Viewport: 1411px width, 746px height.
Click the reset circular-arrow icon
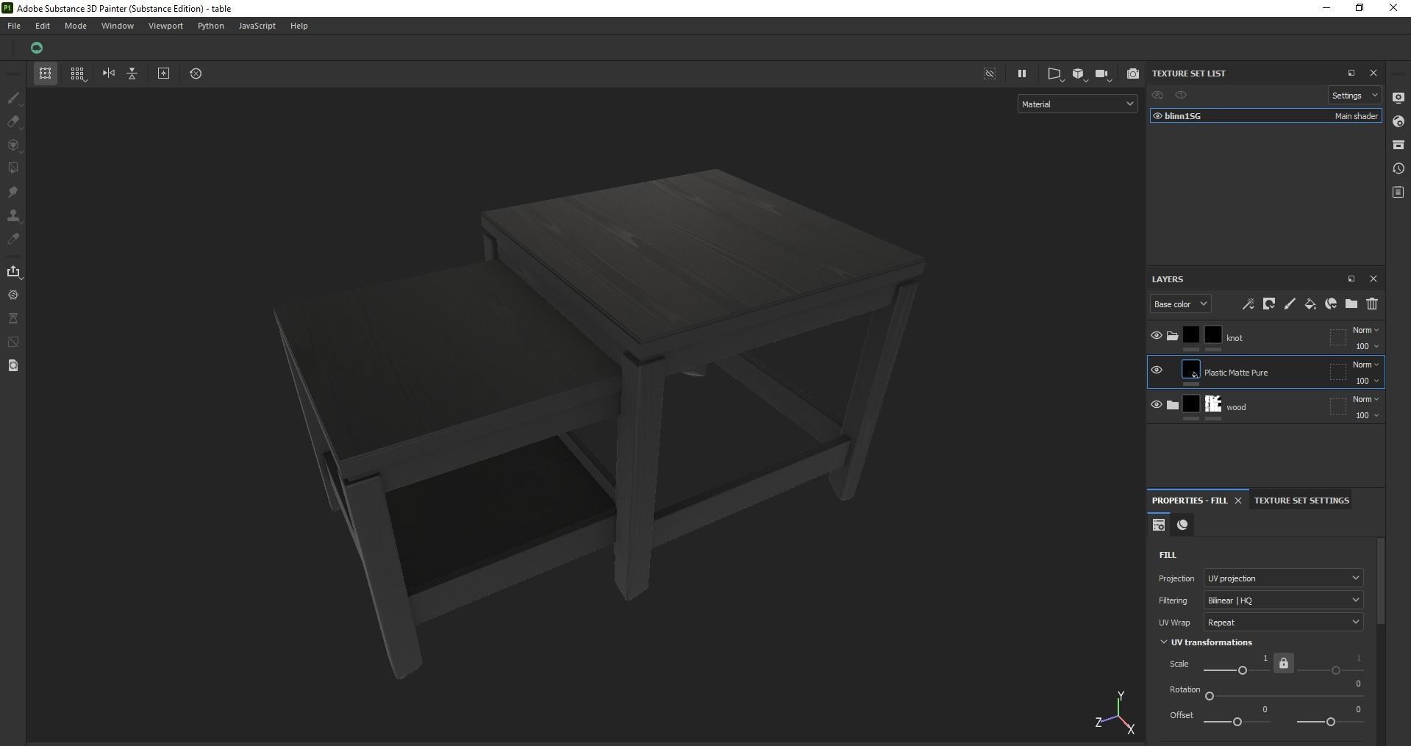(196, 73)
